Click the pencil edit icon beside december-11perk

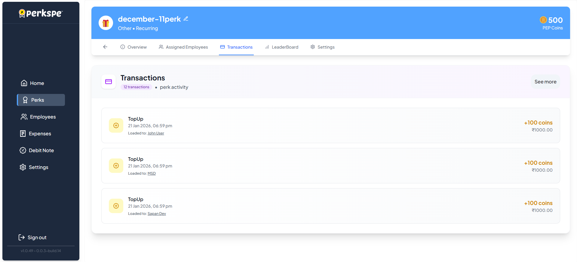(186, 19)
